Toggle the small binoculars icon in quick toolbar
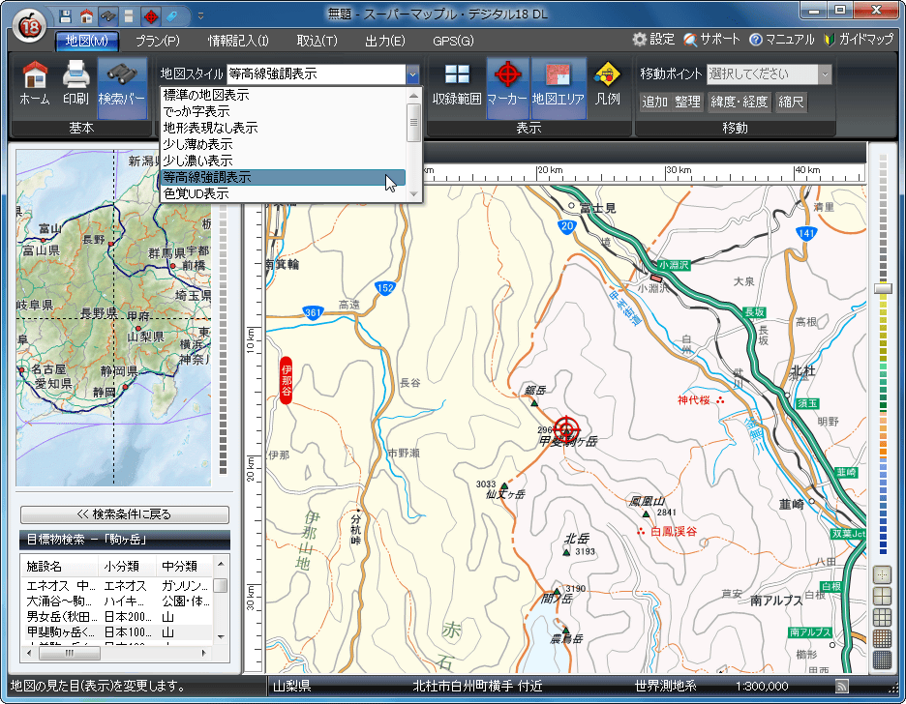The width and height of the screenshot is (906, 704). pyautogui.click(x=108, y=16)
